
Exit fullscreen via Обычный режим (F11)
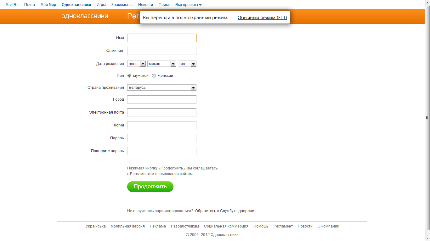click(262, 18)
